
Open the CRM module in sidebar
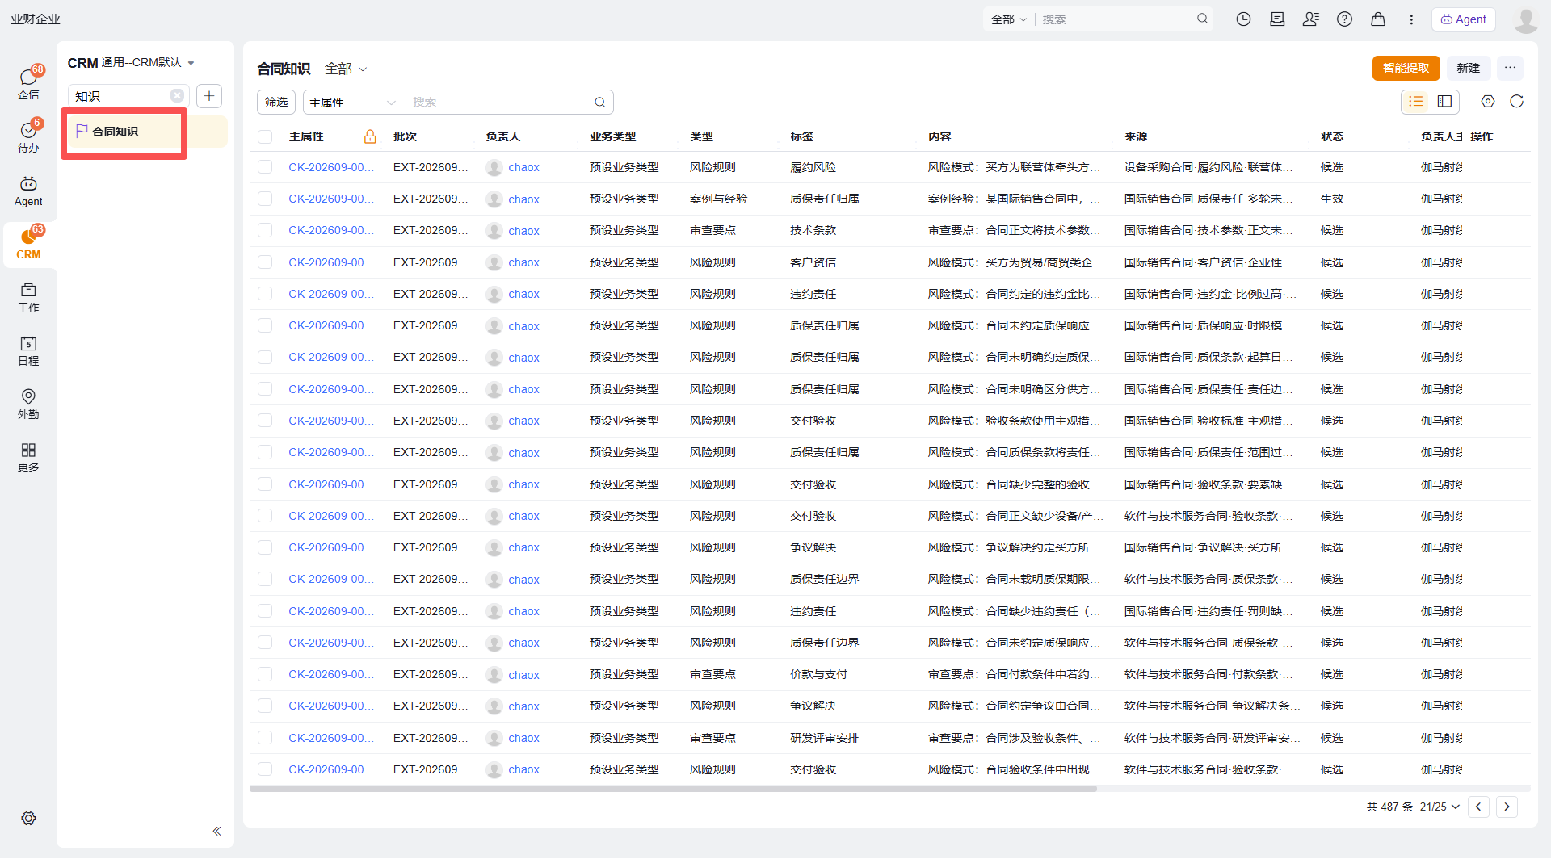[28, 245]
